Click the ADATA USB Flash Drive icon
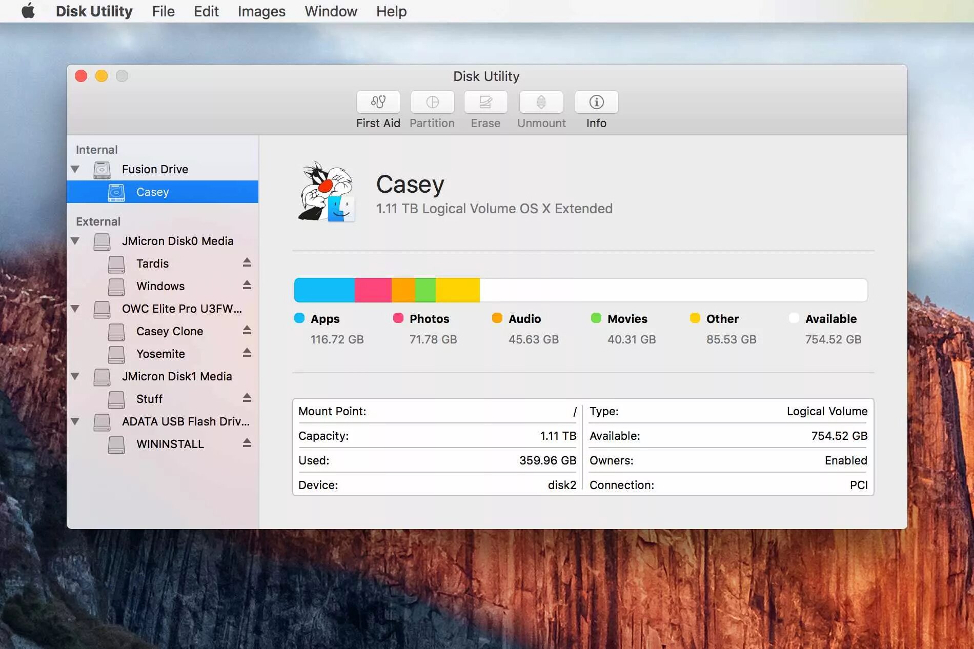The width and height of the screenshot is (974, 649). [x=102, y=422]
